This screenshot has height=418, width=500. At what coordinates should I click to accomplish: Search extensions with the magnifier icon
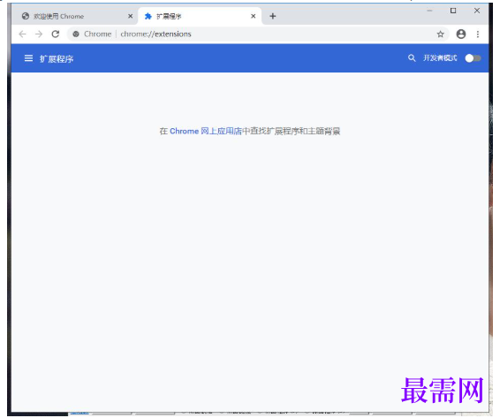(x=412, y=58)
